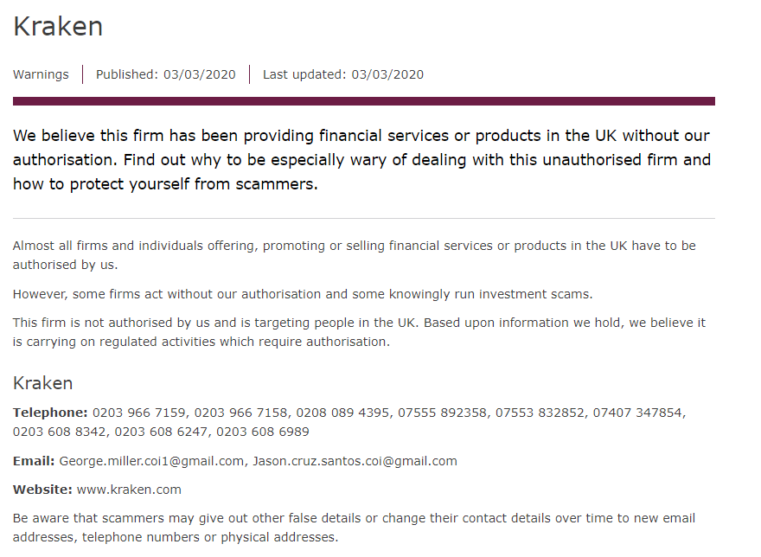Select the Warnings category label
Screen dimensions: 761x557
click(x=41, y=74)
